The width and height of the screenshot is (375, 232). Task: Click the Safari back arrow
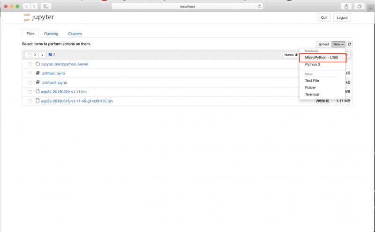click(26, 7)
